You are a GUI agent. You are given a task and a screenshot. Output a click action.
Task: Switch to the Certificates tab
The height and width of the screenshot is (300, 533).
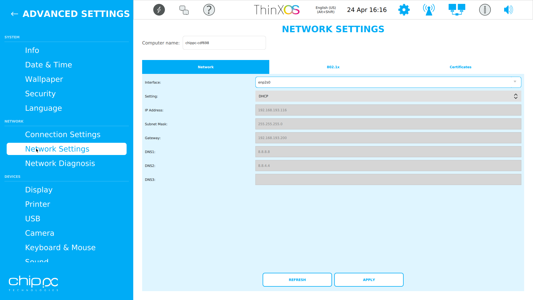coord(460,67)
